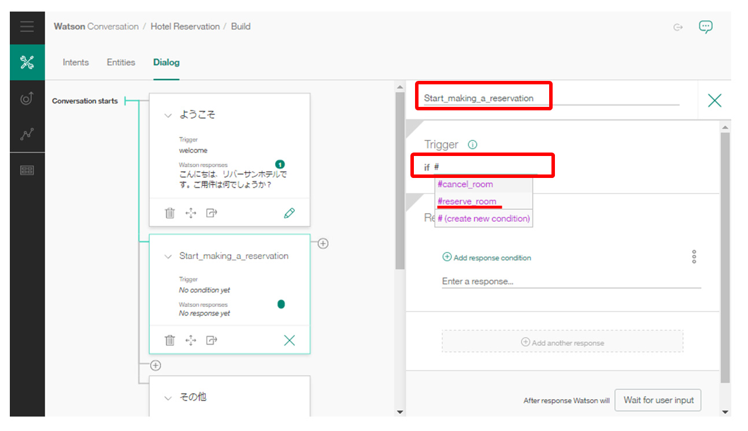Click the welcome trigger text
The width and height of the screenshot is (748, 431).
click(193, 150)
